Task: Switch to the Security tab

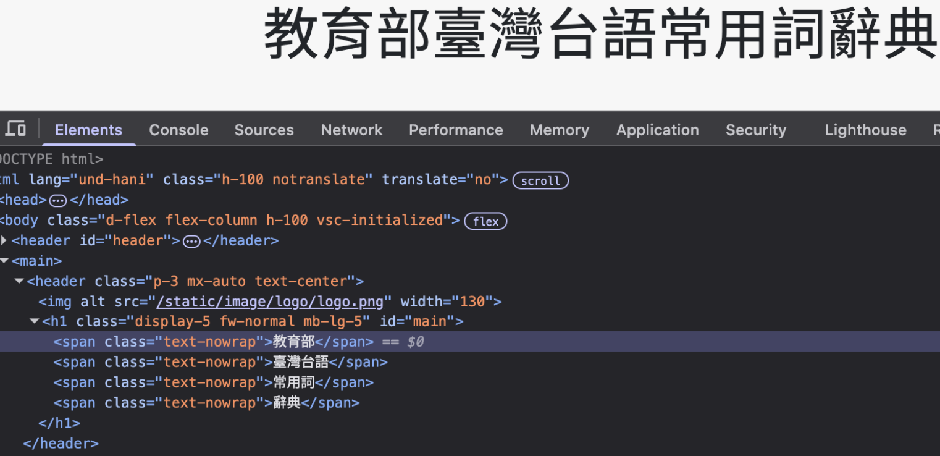Action: (755, 130)
